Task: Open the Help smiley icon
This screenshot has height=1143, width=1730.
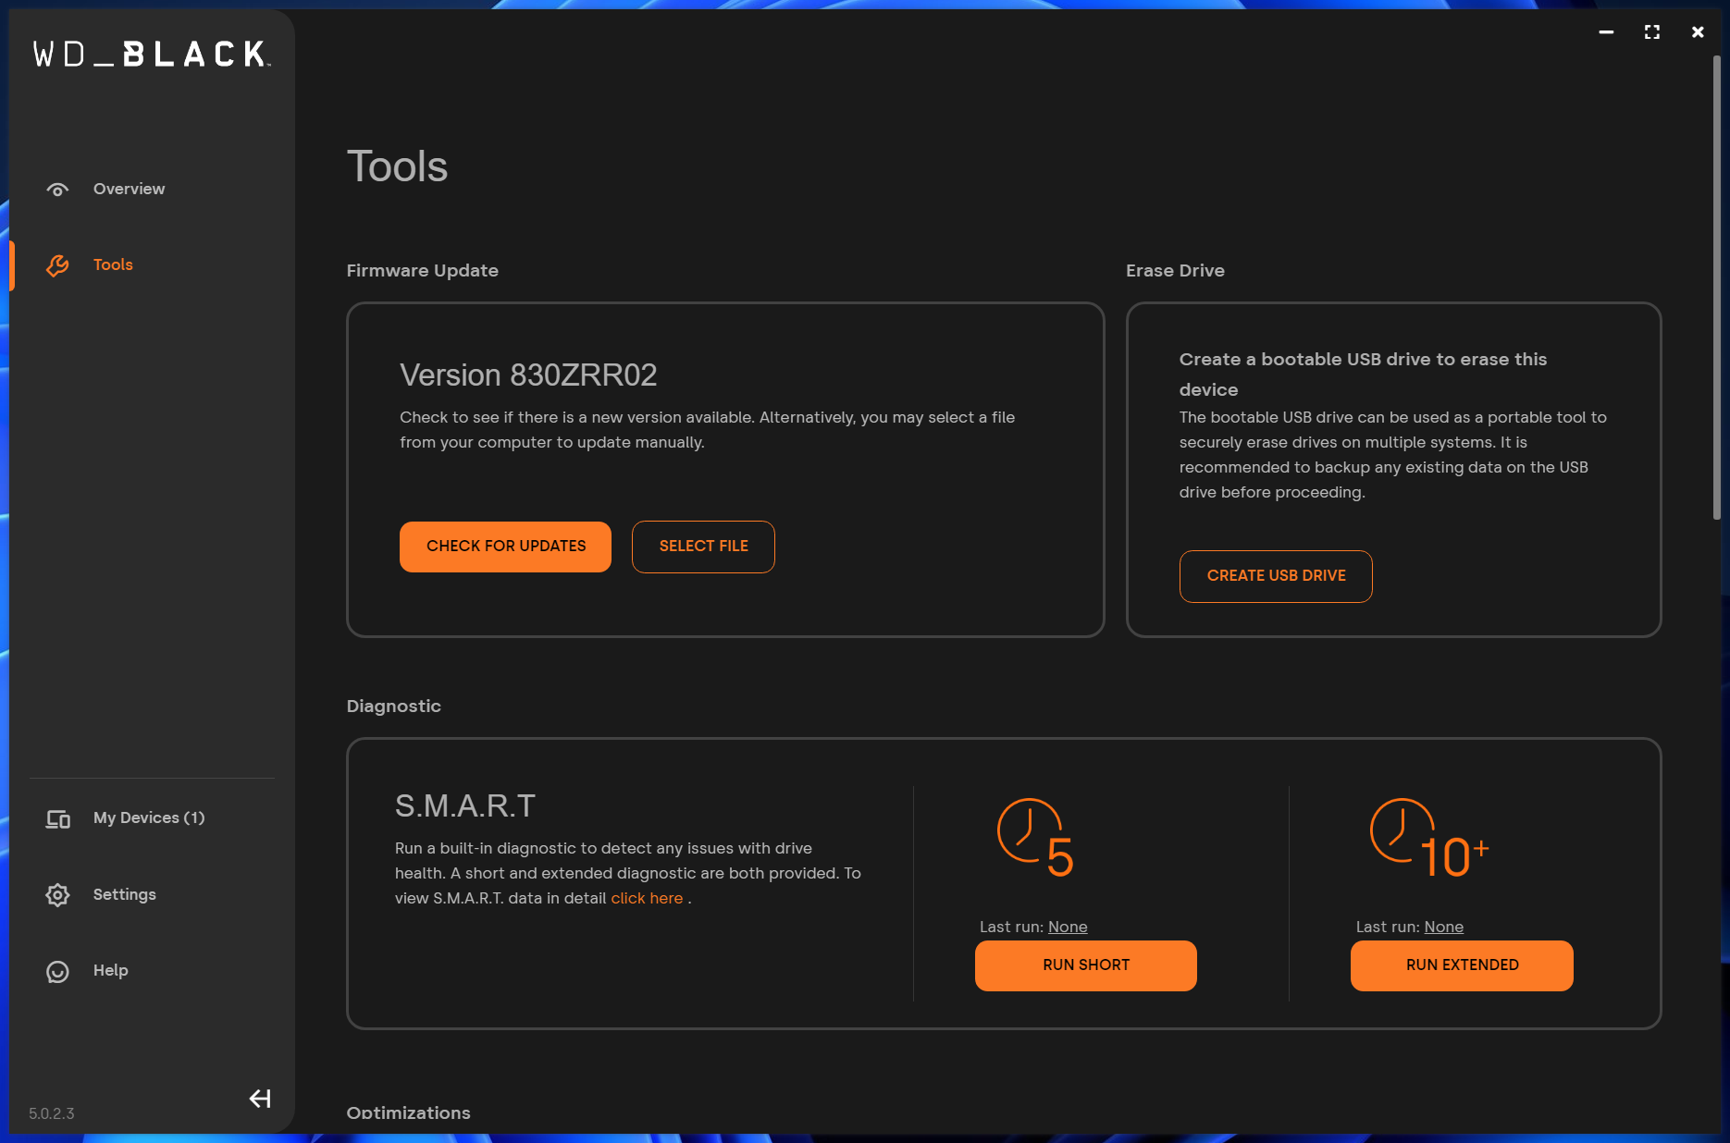Action: pyautogui.click(x=57, y=971)
